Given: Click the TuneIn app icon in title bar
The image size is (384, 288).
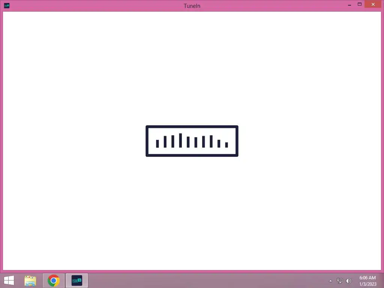Looking at the screenshot, I should [x=7, y=6].
